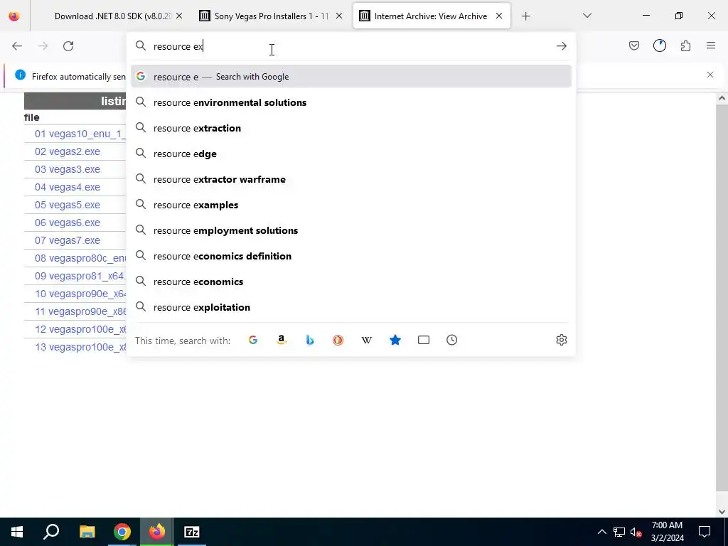The width and height of the screenshot is (728, 546).
Task: Reload the current page
Action: pos(68,46)
